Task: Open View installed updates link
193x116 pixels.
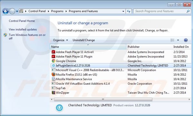Action: tap(23, 29)
